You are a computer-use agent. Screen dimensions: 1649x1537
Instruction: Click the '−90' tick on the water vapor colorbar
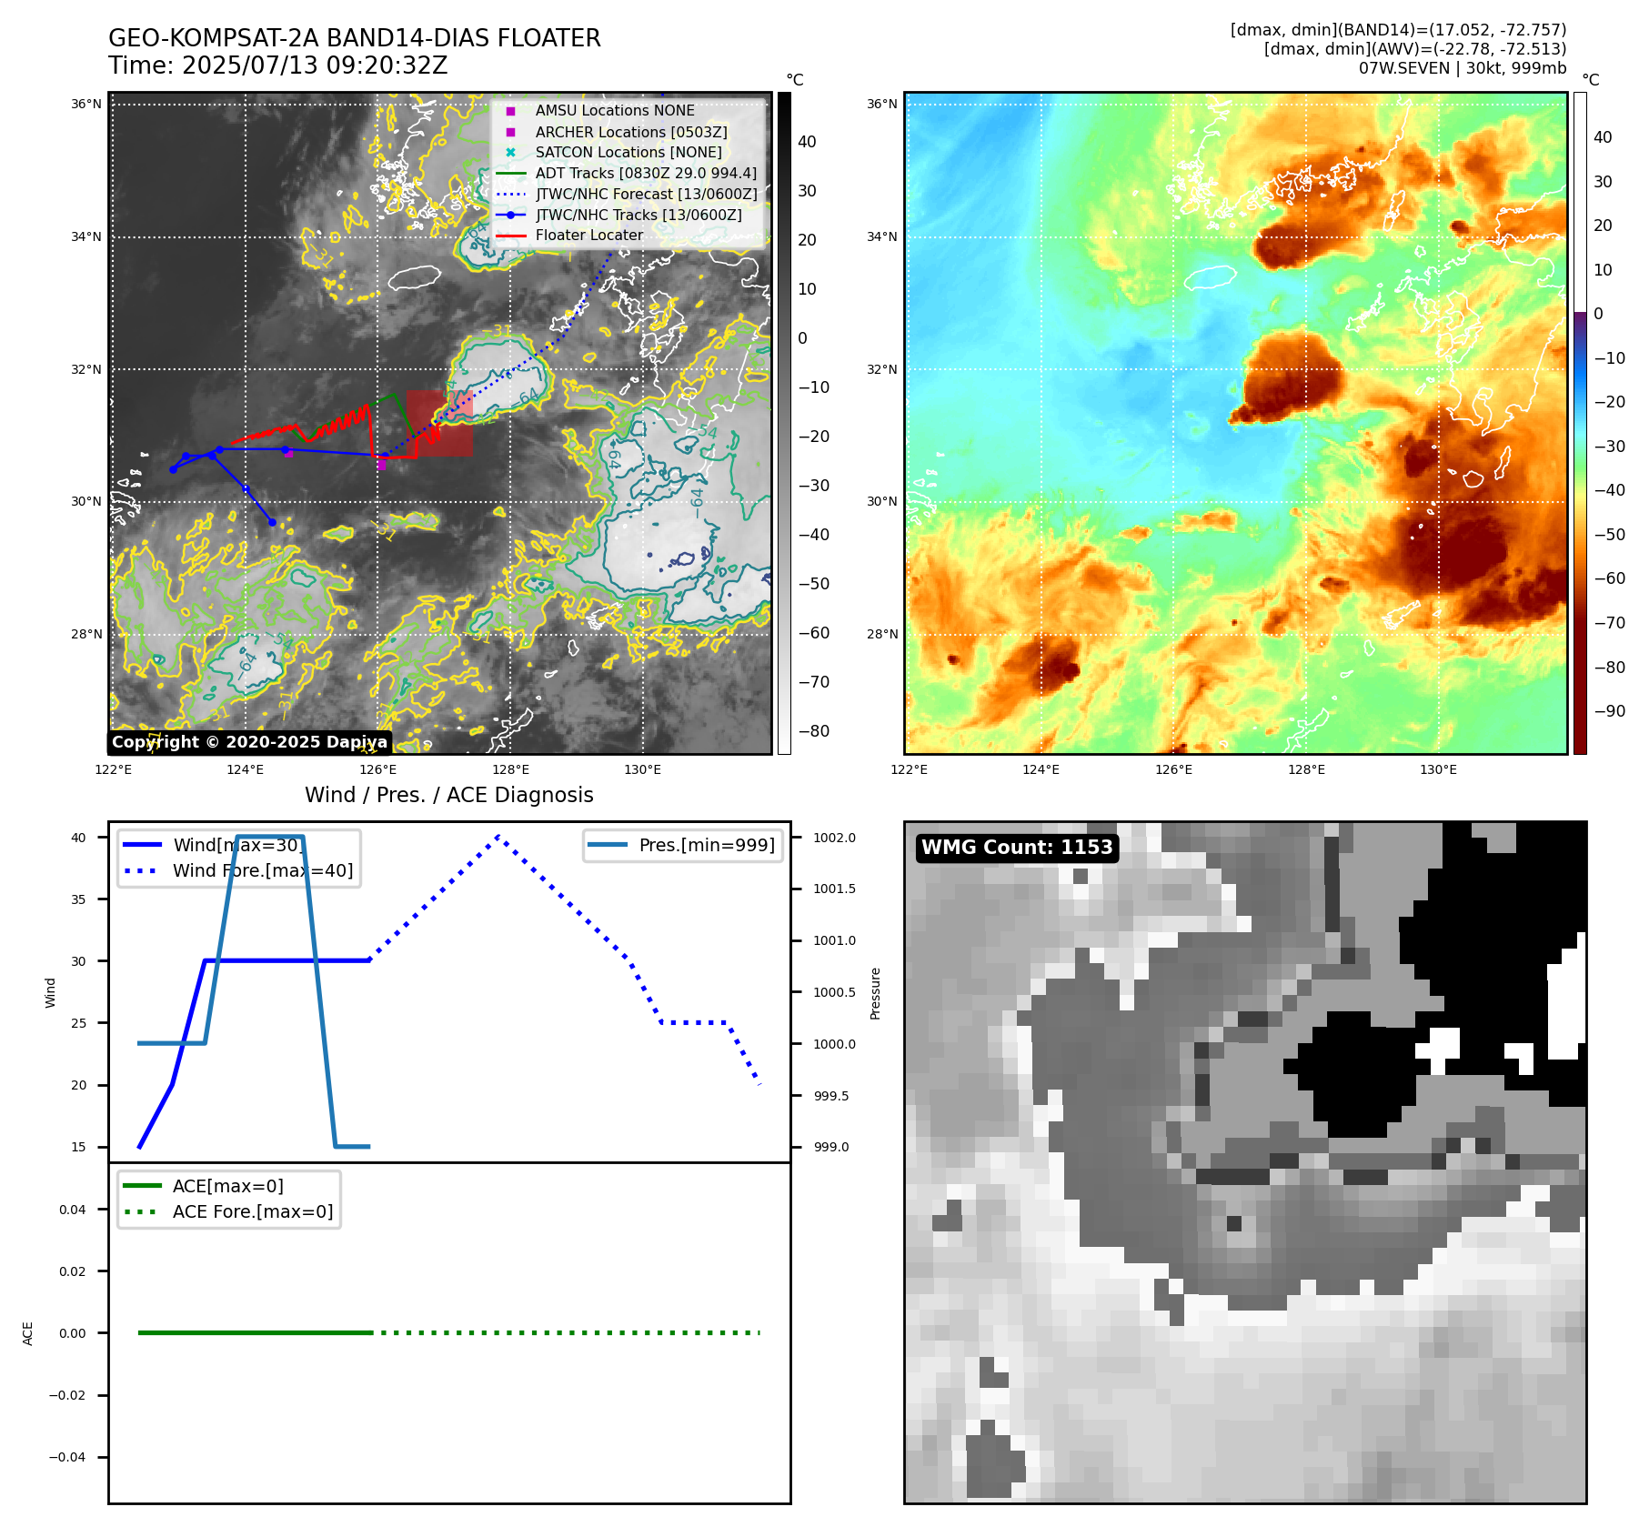pos(1610,711)
